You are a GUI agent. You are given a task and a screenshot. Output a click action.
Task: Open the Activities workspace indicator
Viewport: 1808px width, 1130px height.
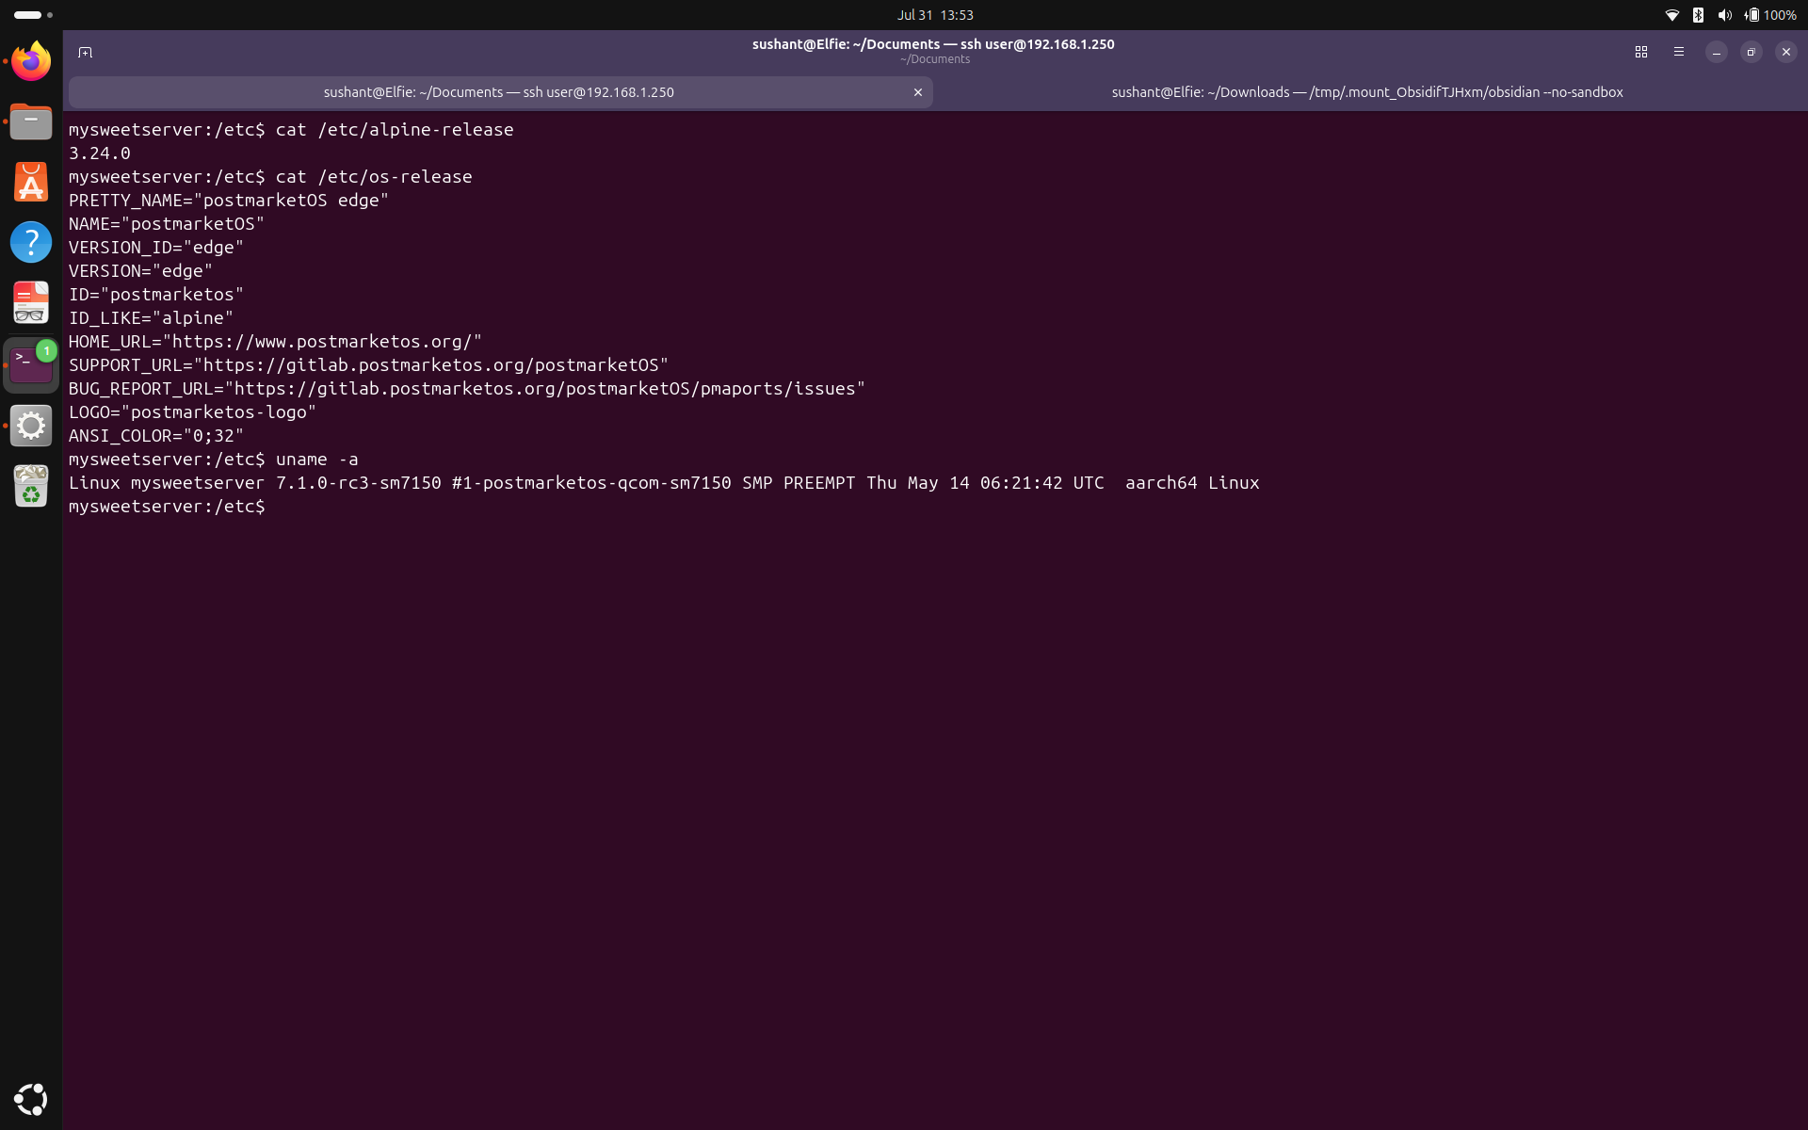(x=33, y=15)
